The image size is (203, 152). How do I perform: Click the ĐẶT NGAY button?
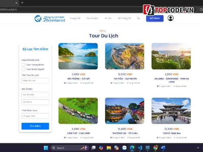(x=155, y=18)
